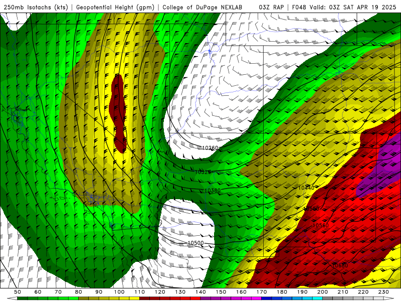Click the 150 value on the color scale

[x=221, y=292]
